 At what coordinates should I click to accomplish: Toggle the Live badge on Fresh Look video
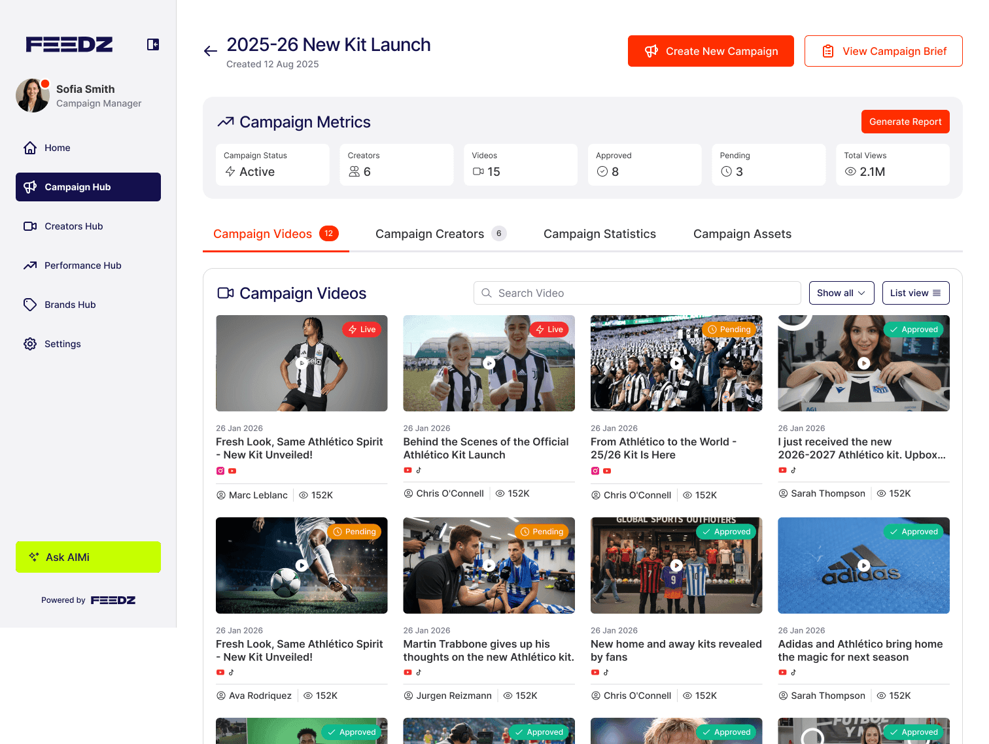click(x=362, y=330)
